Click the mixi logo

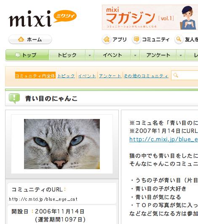click(x=43, y=18)
